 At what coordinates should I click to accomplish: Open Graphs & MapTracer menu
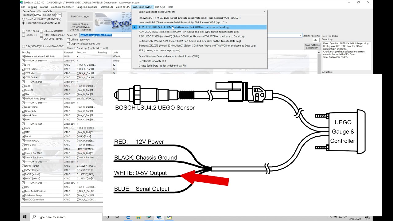click(x=62, y=7)
